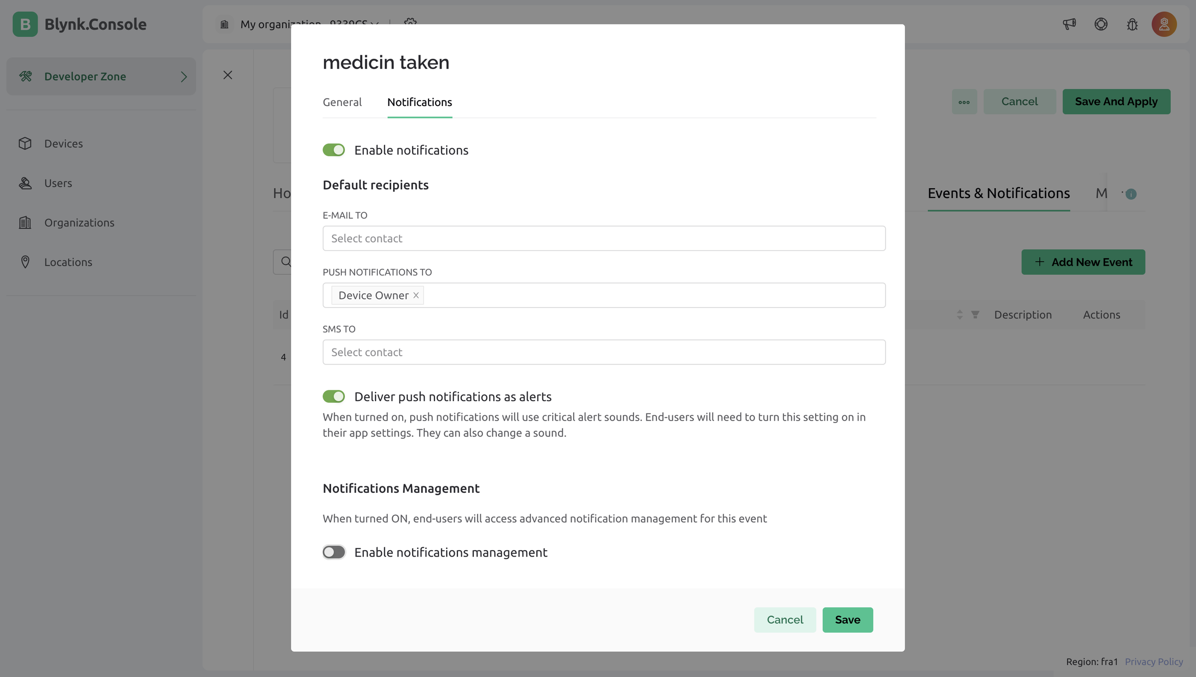Click Save And Apply

click(1116, 101)
